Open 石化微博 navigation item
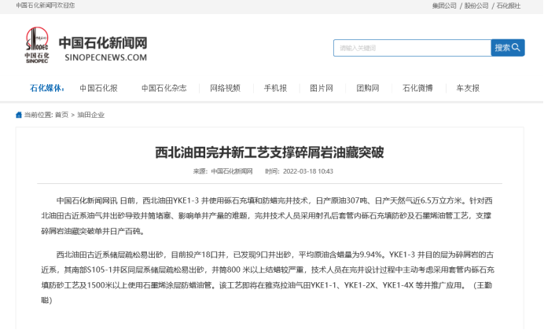544x330 pixels. 417,88
